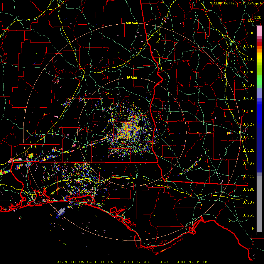Click the 1.000 scale value
The height and width of the screenshot is (264, 264).
(248, 33)
